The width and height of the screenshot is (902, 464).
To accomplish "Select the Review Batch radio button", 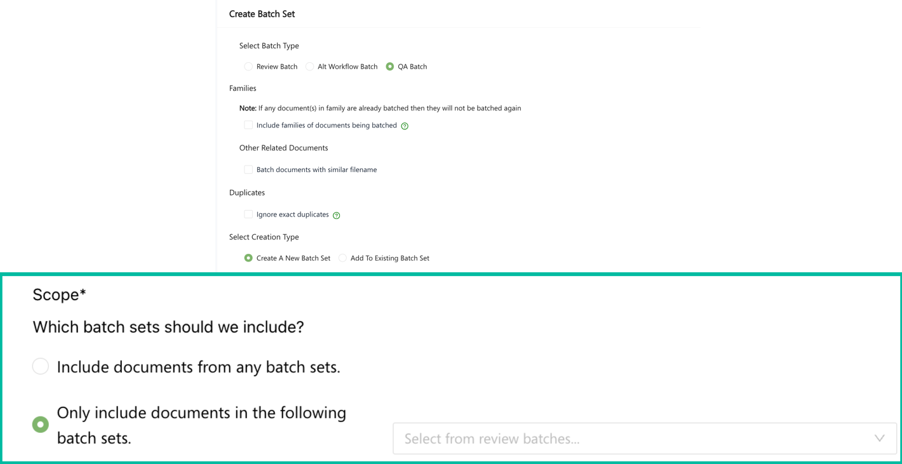I will tap(248, 67).
